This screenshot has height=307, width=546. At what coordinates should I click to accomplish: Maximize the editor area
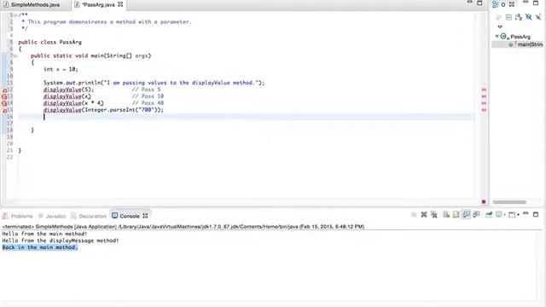479,3
